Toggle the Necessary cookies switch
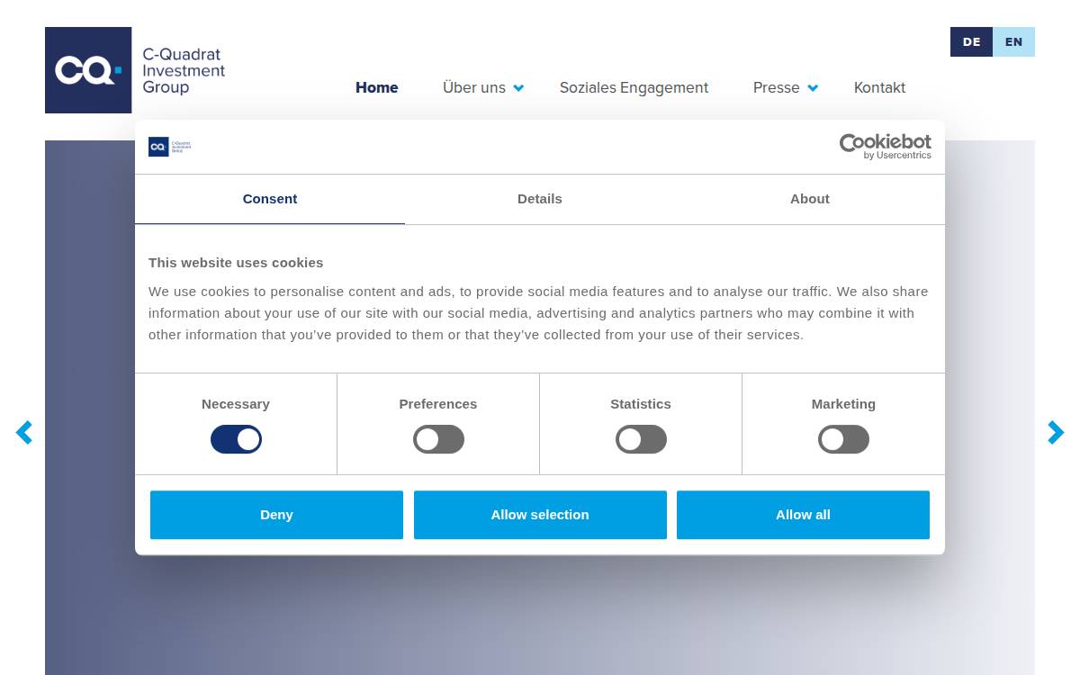This screenshot has width=1080, height=675. [236, 439]
